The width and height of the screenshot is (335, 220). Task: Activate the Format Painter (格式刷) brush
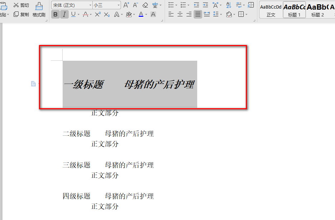(39, 10)
